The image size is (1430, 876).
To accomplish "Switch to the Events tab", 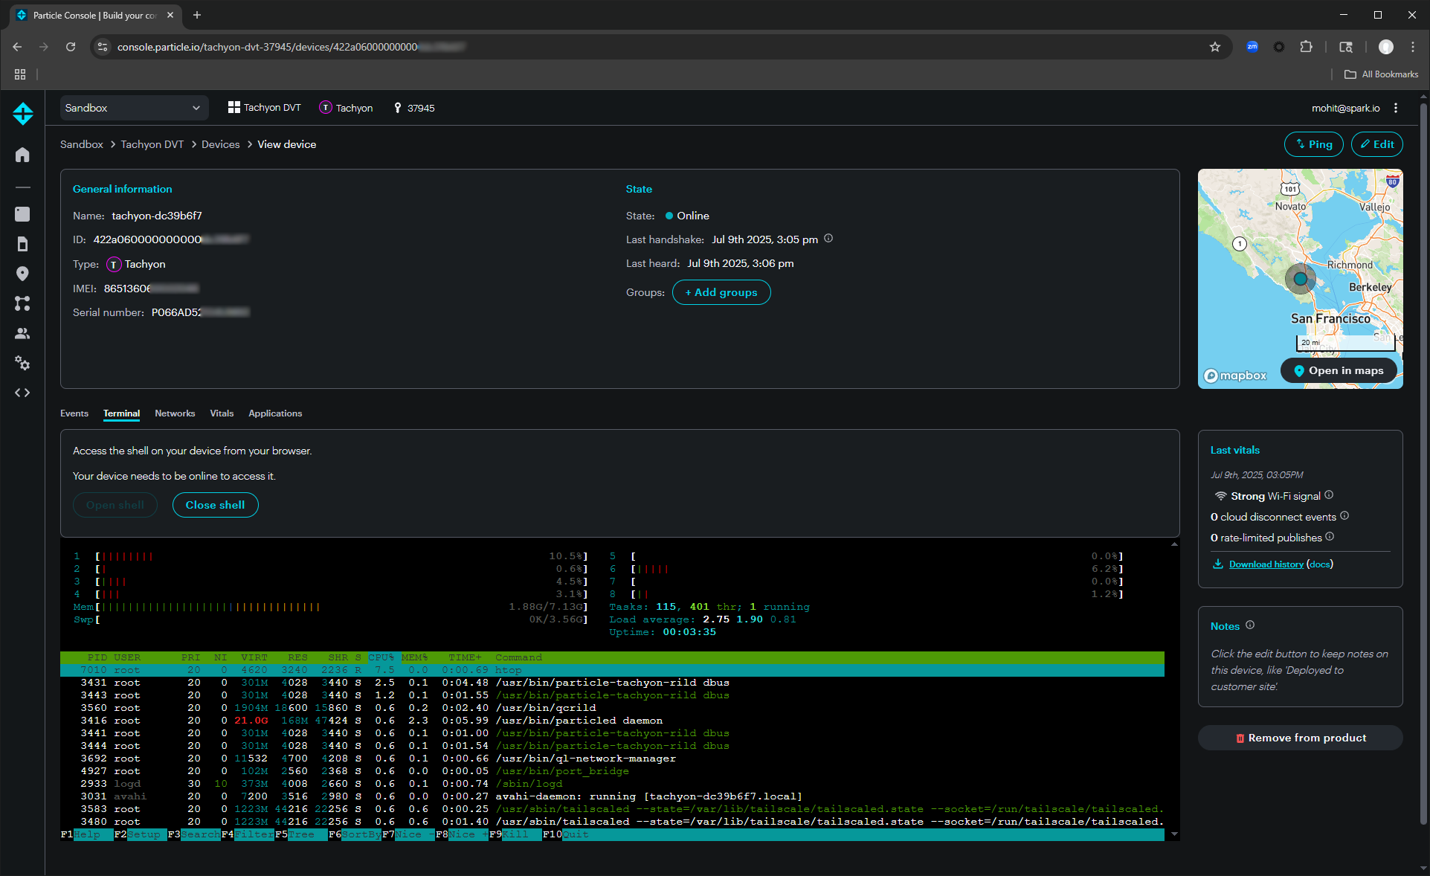I will tap(74, 413).
